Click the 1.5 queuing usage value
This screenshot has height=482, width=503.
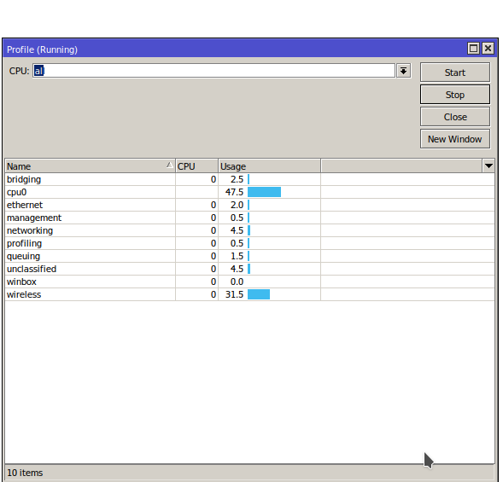pyautogui.click(x=237, y=257)
